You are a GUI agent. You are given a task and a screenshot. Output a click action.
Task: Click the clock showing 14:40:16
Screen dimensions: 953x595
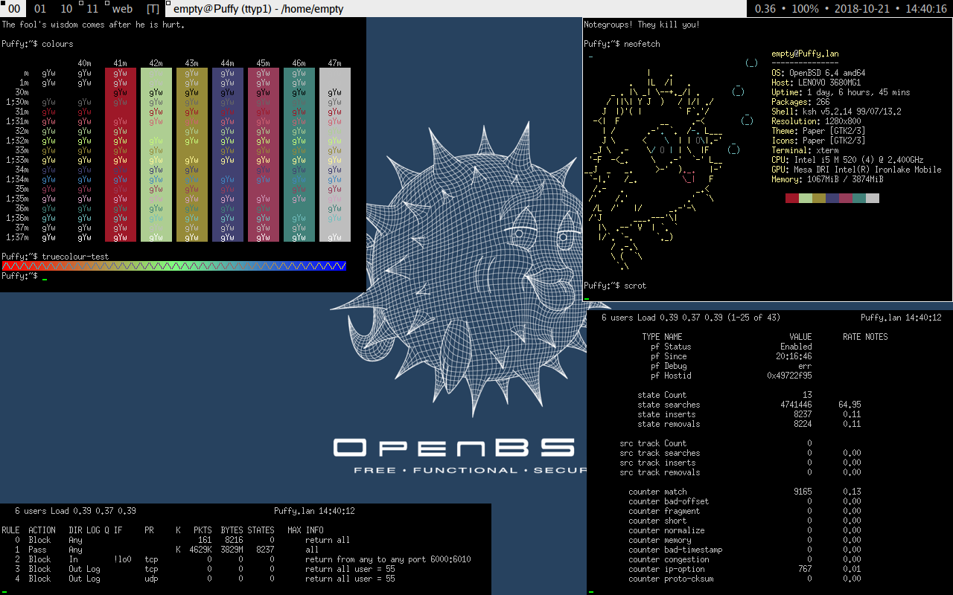[x=926, y=9]
